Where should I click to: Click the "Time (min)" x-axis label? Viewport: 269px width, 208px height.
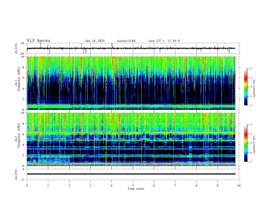(136, 189)
